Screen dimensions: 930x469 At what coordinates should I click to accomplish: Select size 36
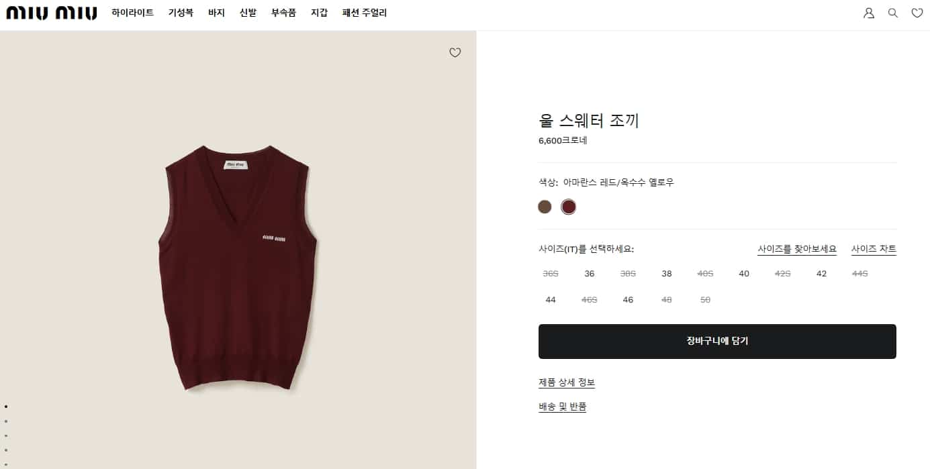(x=590, y=274)
